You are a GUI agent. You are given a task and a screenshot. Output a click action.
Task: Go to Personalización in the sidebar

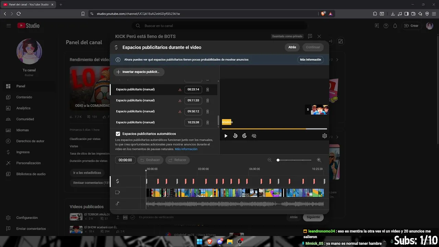pyautogui.click(x=28, y=163)
